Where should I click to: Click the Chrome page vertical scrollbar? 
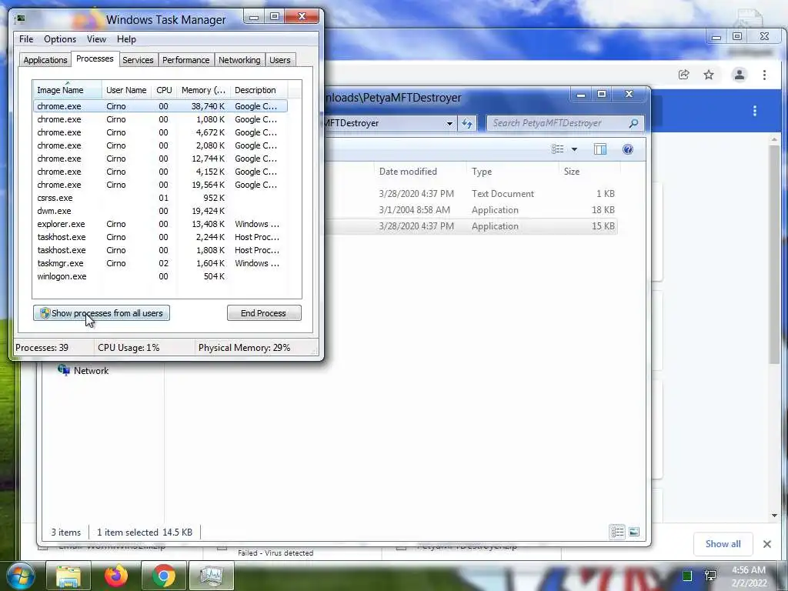pos(774,254)
